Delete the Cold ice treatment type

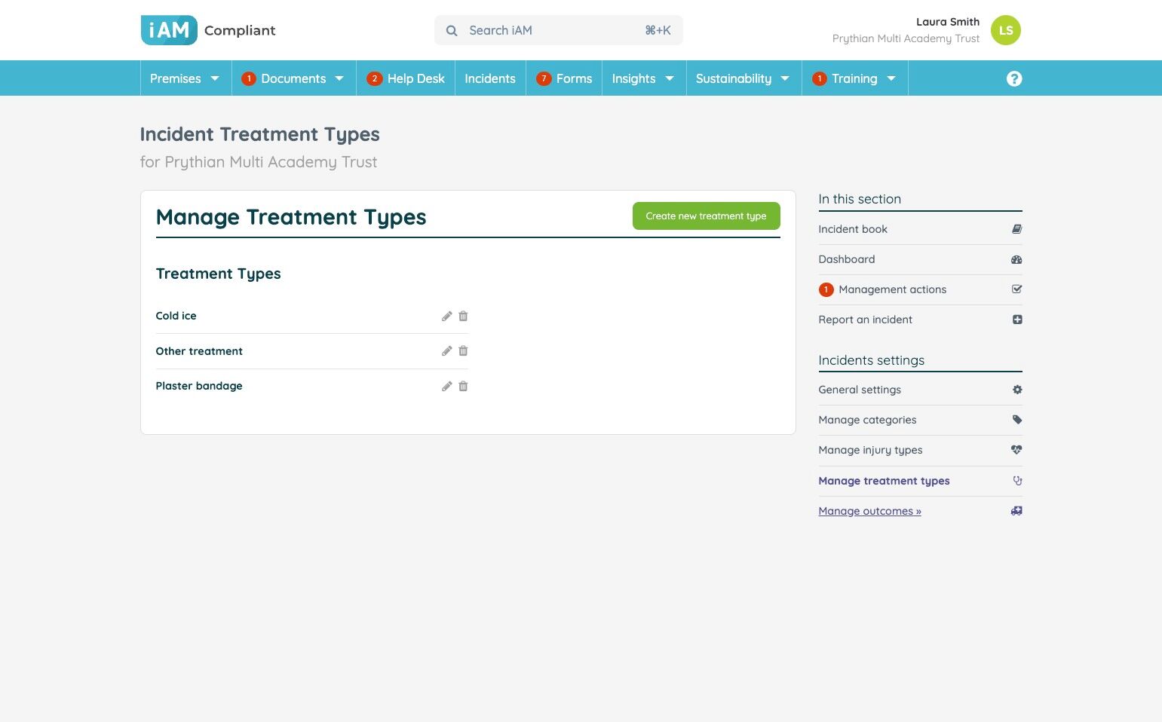tap(463, 317)
